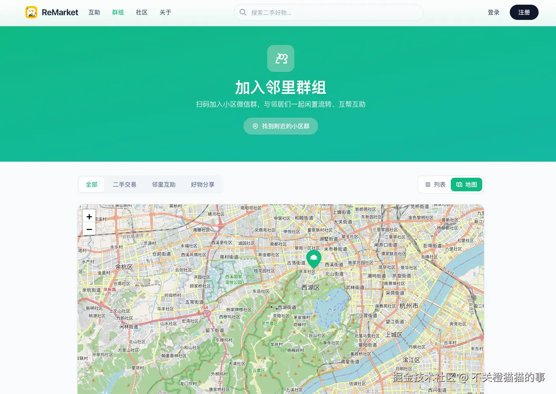Open the 关于 nav page
556x394 pixels.
[165, 12]
